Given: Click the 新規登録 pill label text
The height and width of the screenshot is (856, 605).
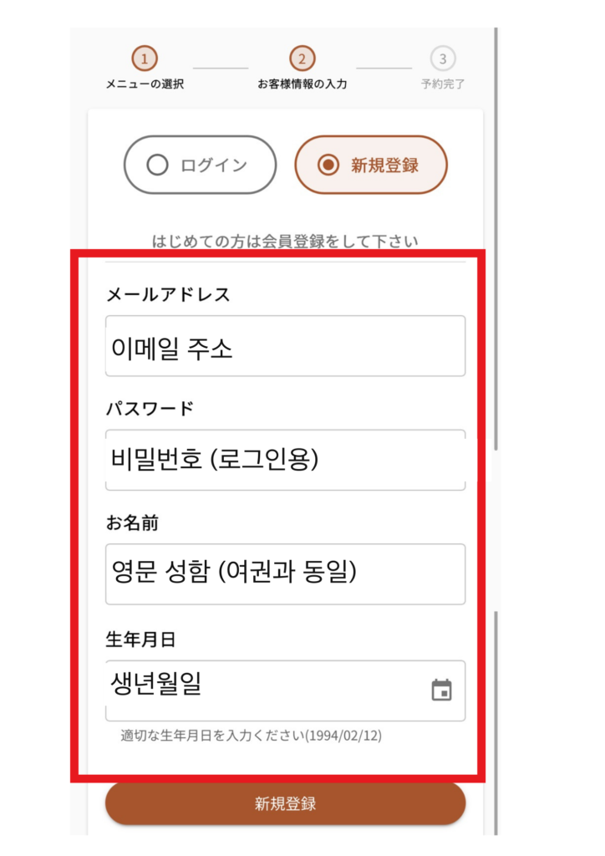Looking at the screenshot, I should (x=385, y=165).
